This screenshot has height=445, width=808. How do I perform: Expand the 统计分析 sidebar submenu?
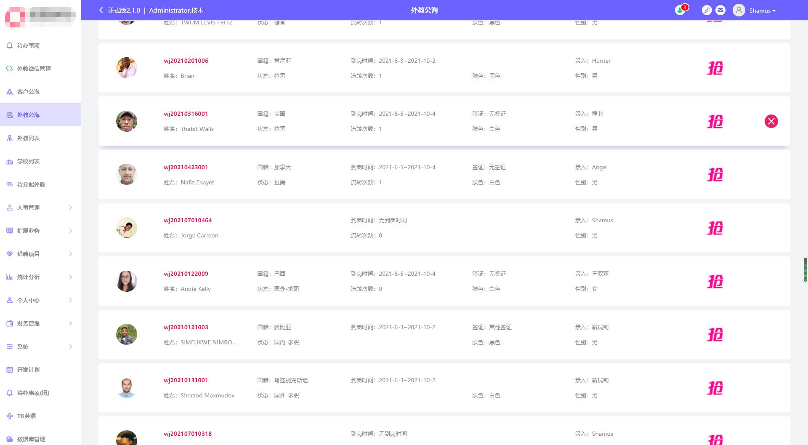pos(40,277)
